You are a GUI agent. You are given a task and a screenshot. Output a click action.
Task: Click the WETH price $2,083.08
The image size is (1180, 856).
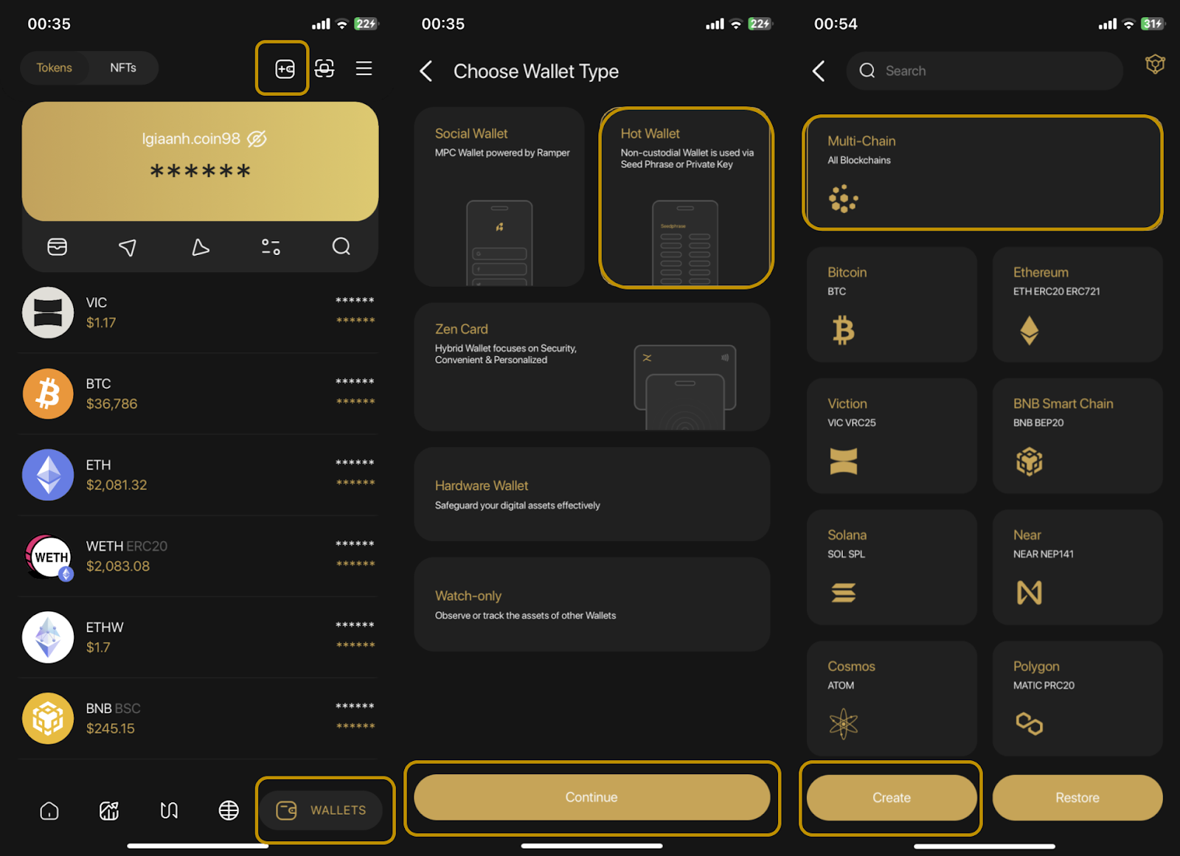coord(118,566)
